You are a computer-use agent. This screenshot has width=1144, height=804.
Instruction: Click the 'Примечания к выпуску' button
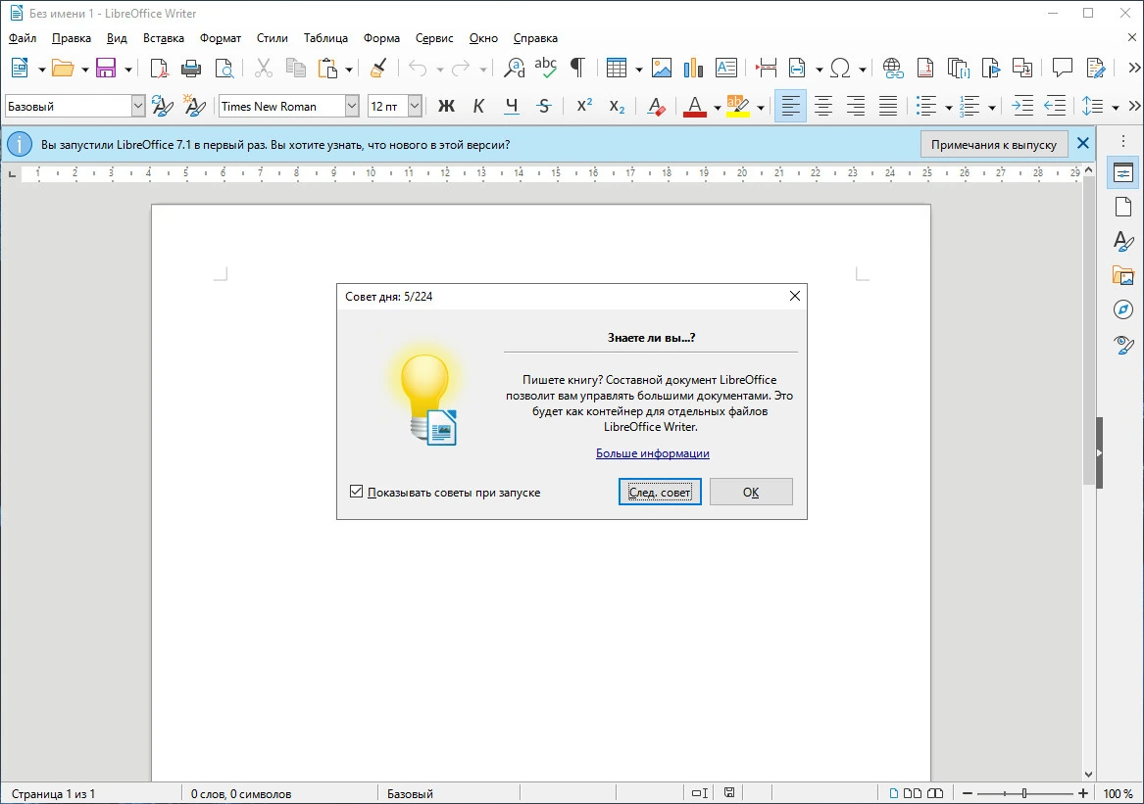click(994, 144)
